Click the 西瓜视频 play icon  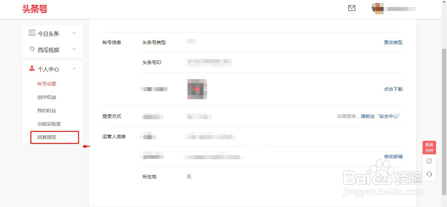tap(32, 49)
